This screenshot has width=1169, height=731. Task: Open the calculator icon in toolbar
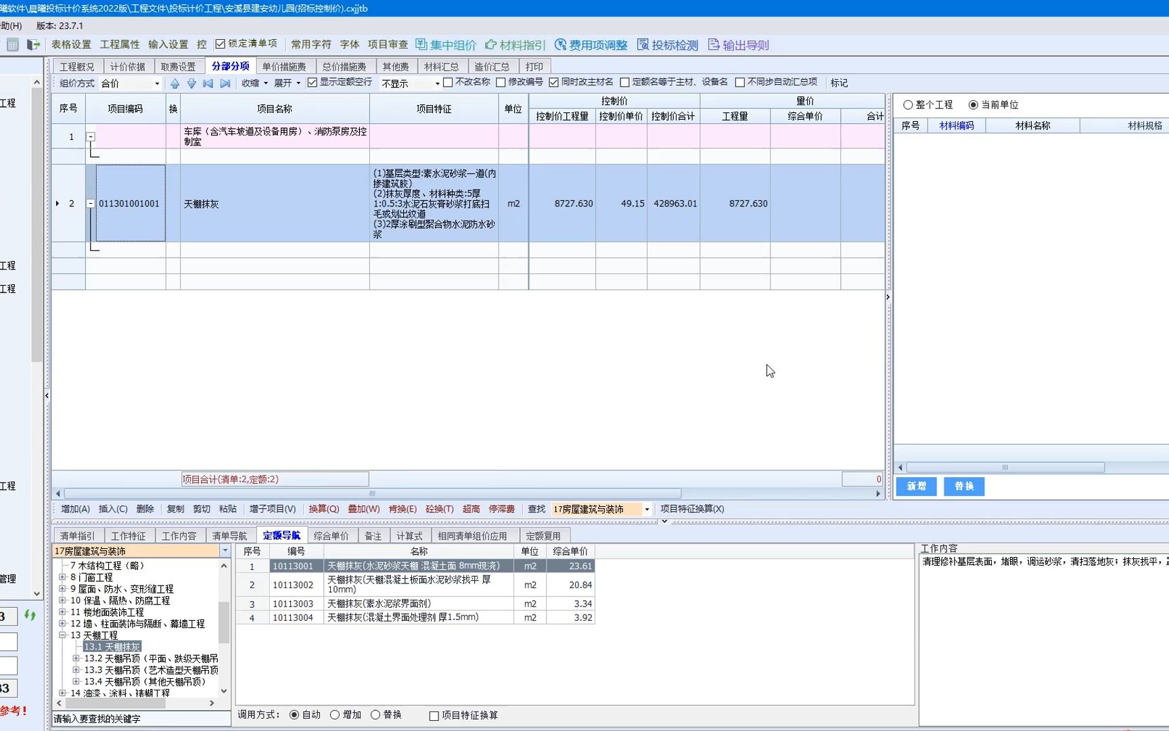click(12, 45)
